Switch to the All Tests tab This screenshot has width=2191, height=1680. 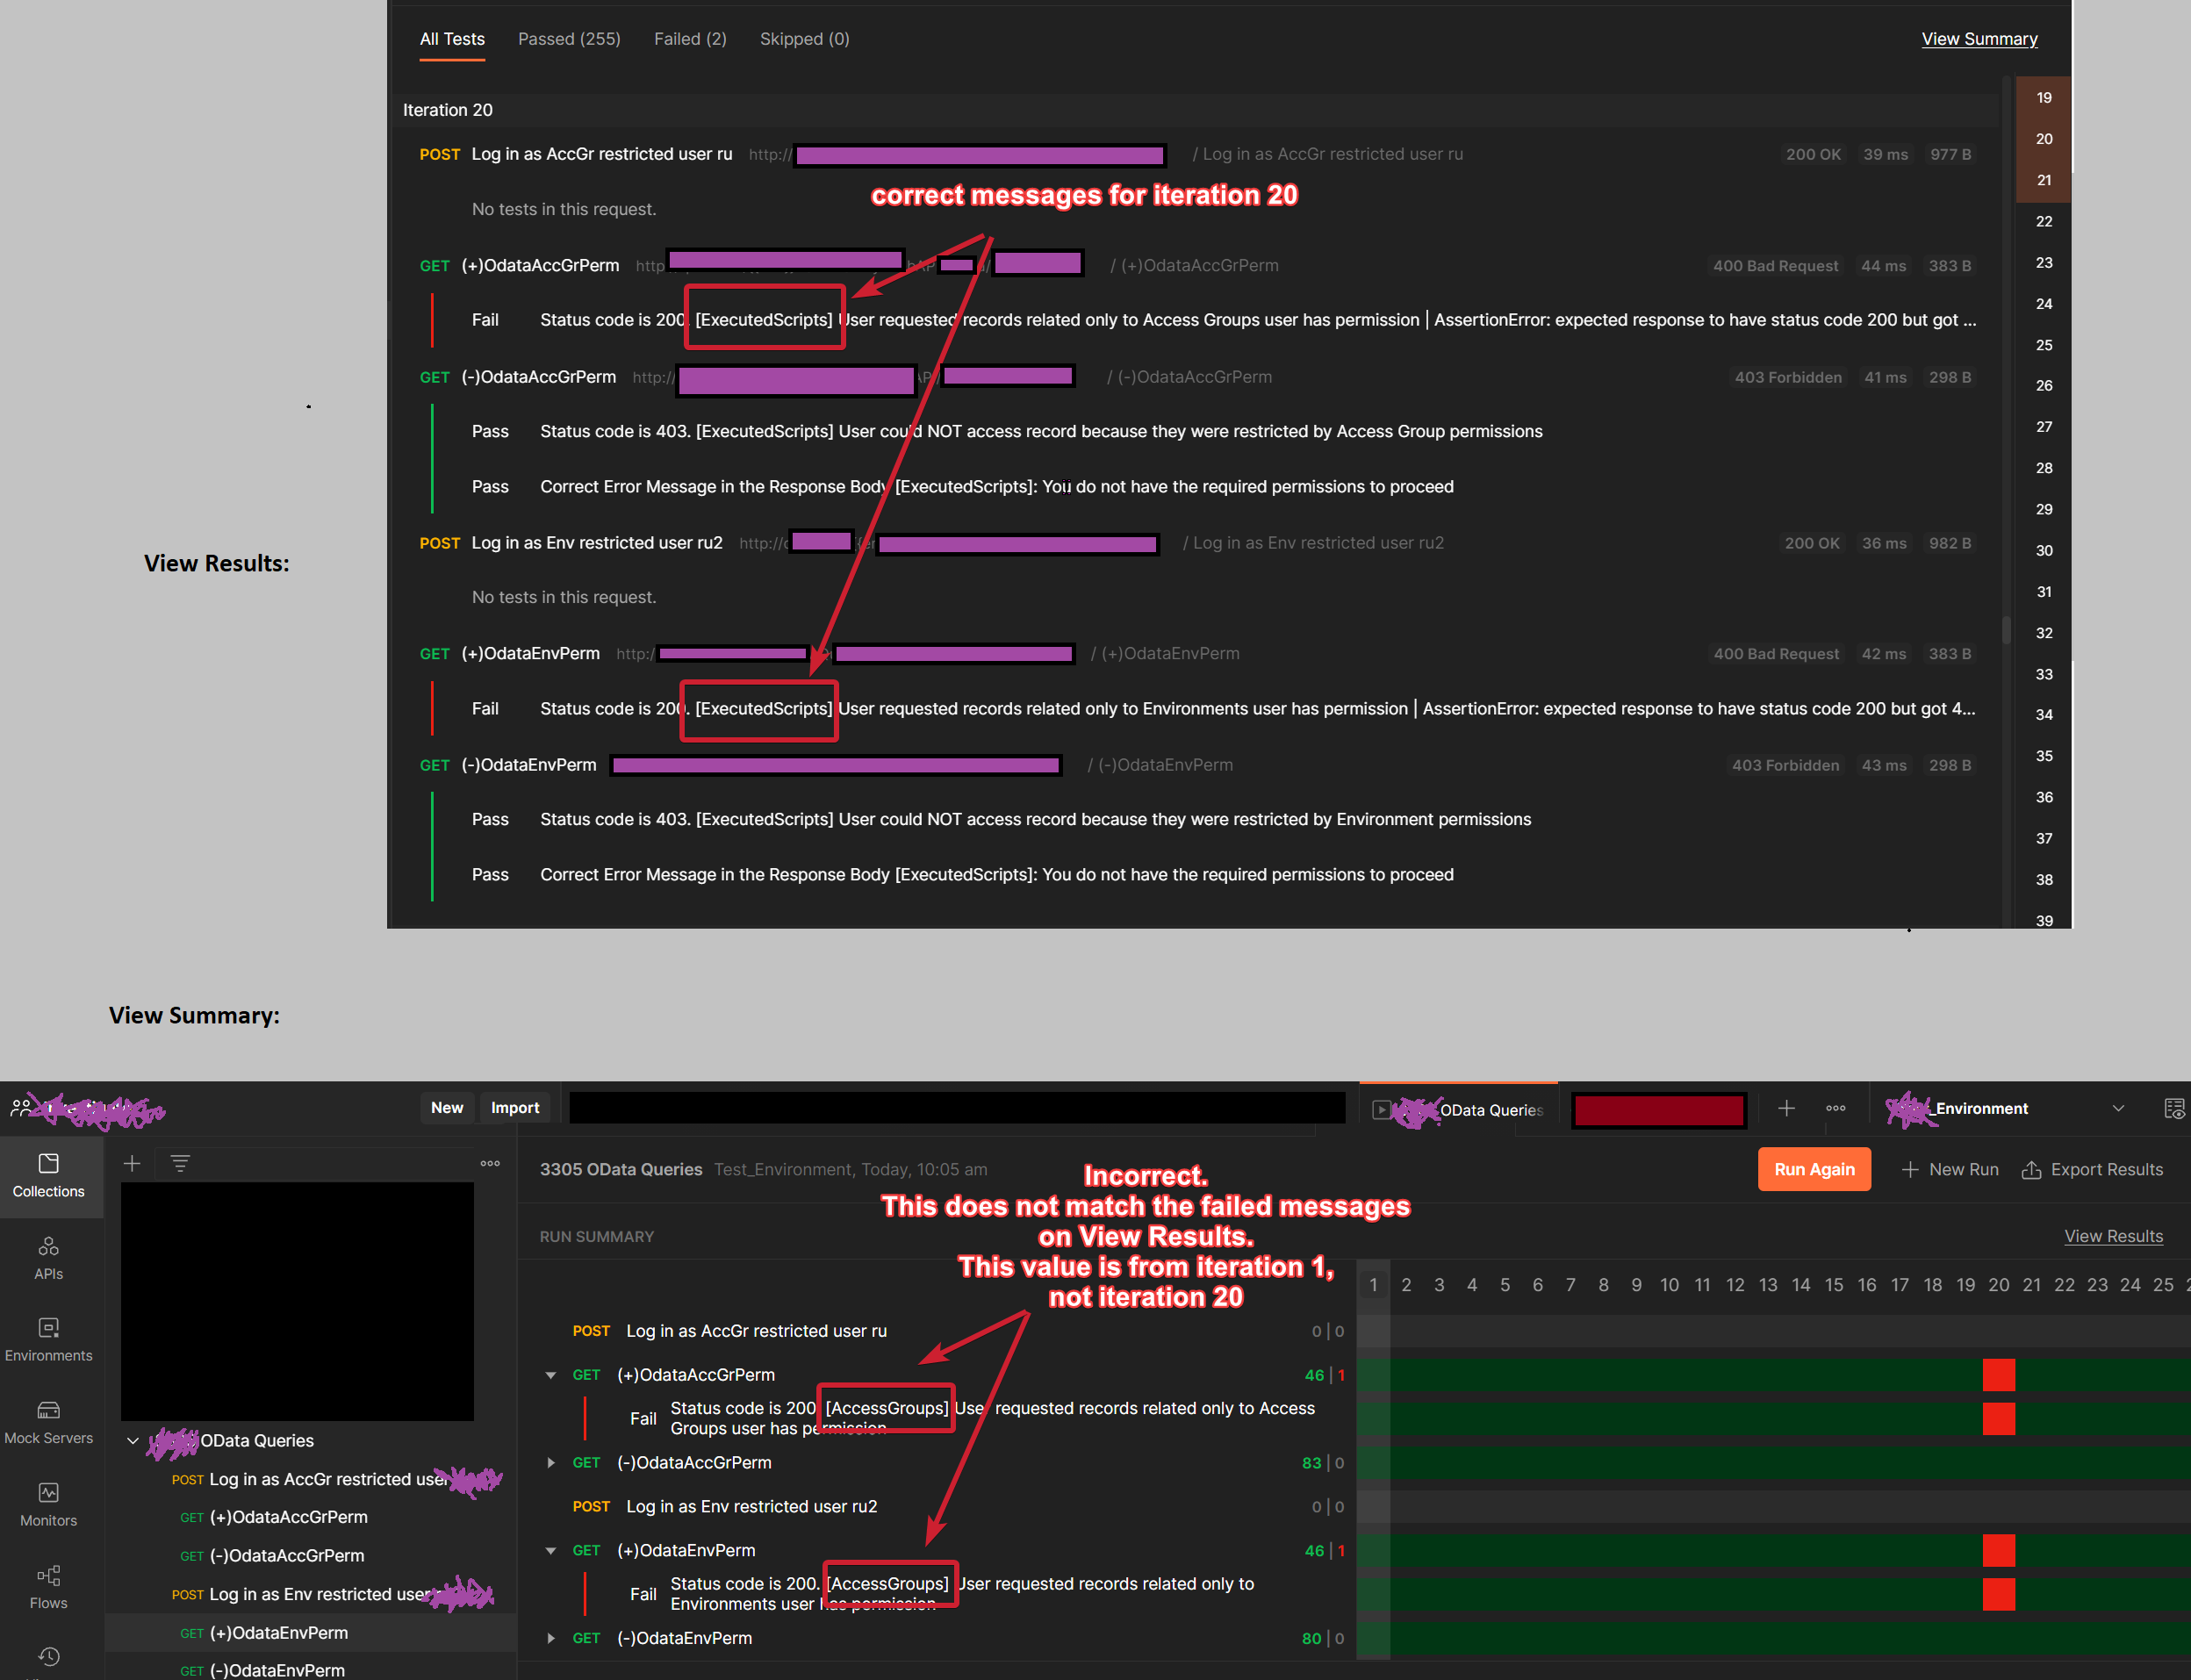[x=452, y=39]
